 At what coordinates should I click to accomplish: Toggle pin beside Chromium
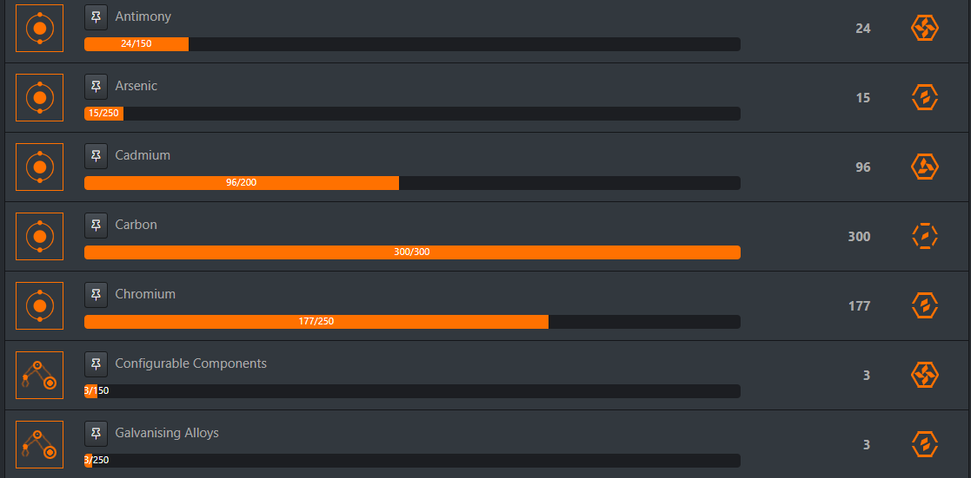pos(96,294)
